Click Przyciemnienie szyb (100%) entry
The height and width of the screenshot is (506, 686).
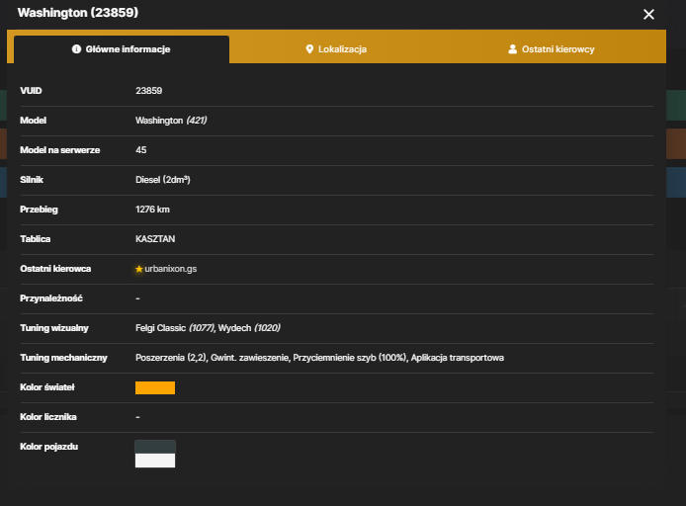click(x=351, y=358)
